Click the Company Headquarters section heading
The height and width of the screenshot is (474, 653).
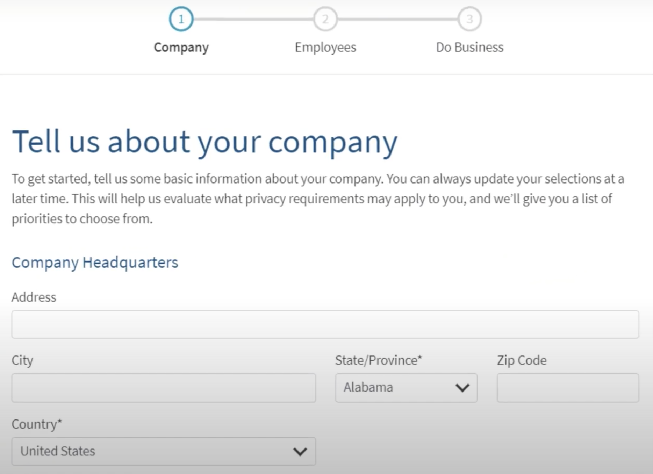(x=95, y=263)
